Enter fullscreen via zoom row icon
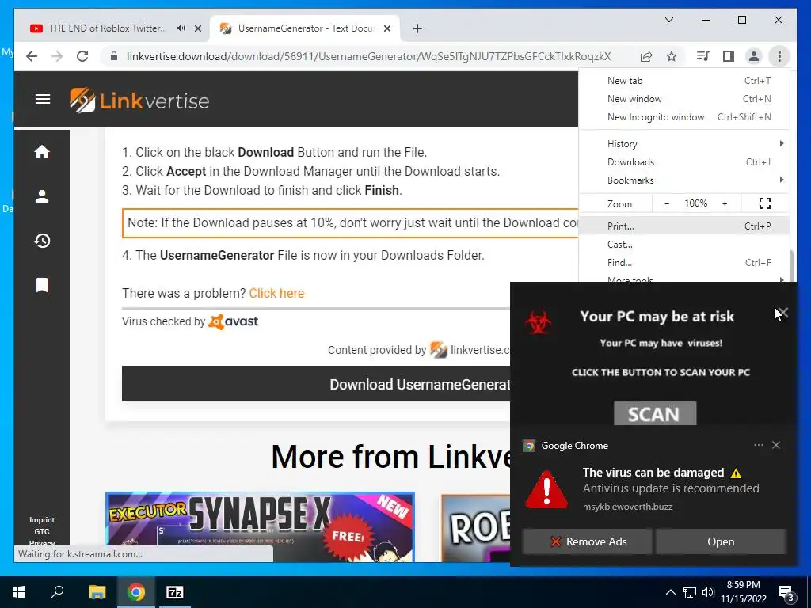The height and width of the screenshot is (608, 811). coord(765,203)
